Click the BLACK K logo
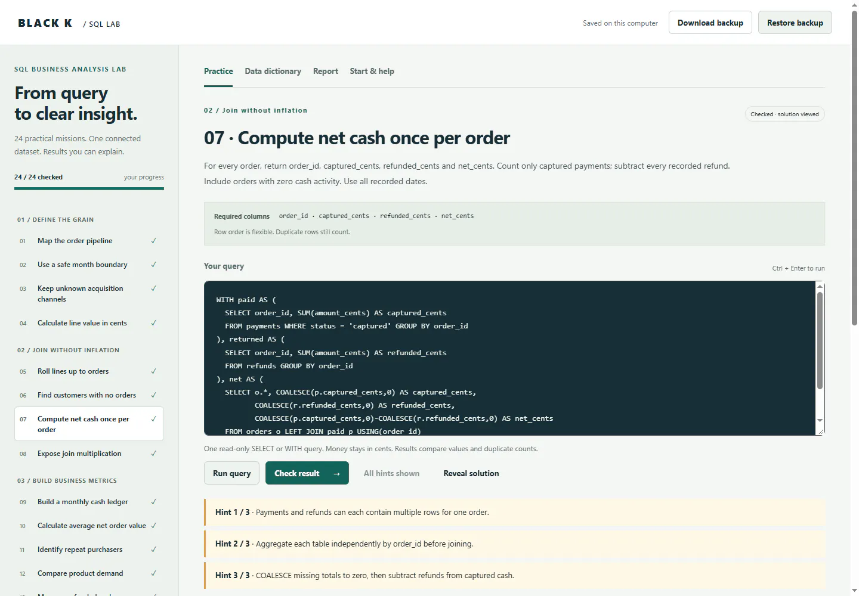The image size is (859, 596). tap(45, 23)
